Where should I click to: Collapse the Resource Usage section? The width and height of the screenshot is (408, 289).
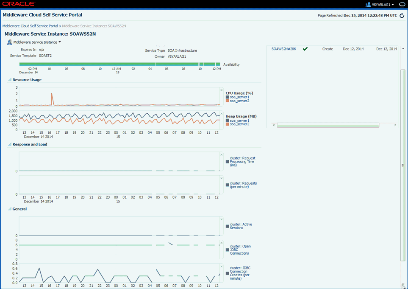click(x=10, y=80)
